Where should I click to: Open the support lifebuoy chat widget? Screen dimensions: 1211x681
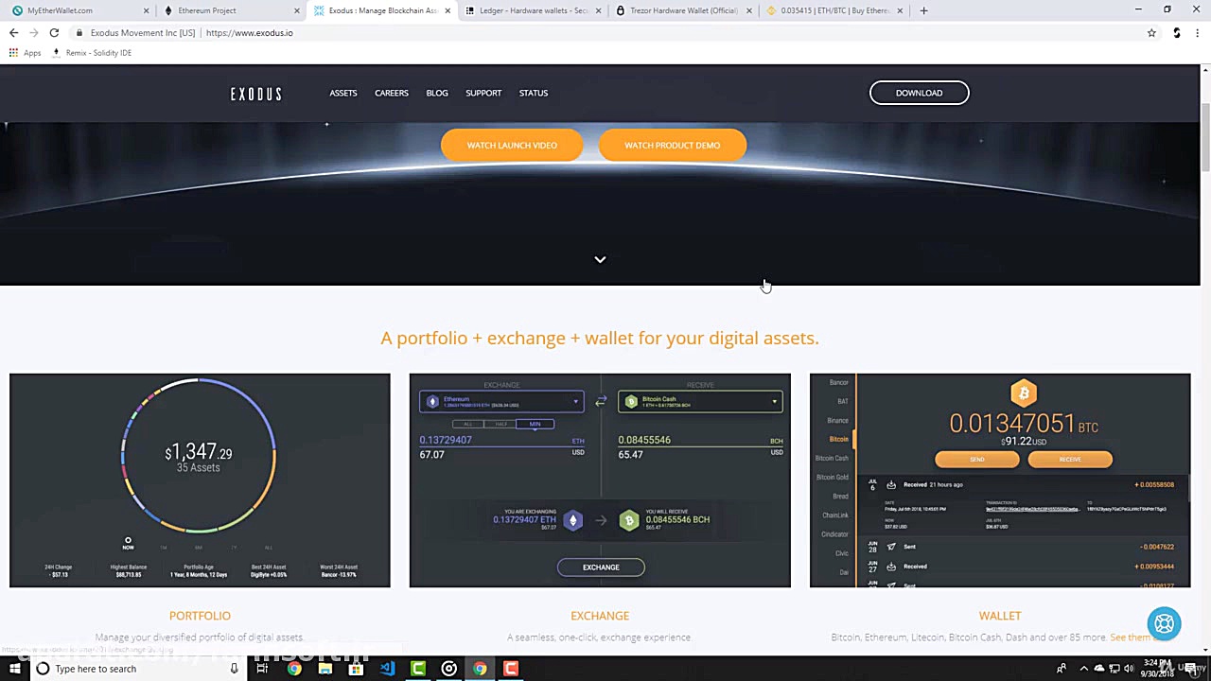point(1165,624)
